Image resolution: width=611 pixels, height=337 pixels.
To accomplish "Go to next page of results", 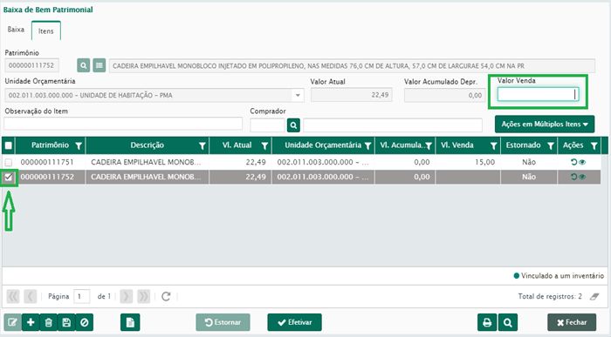I will click(x=126, y=296).
